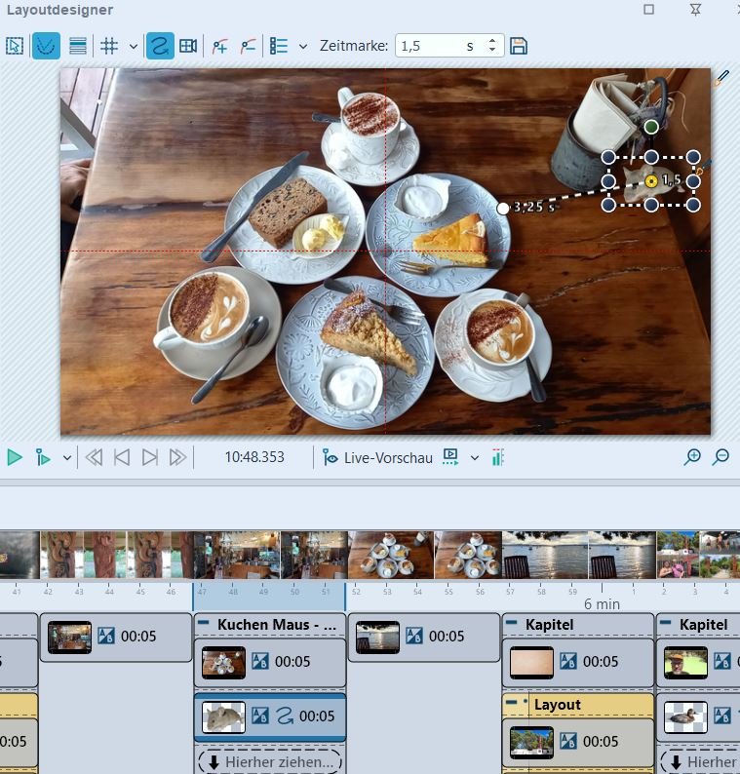
Task: Click the 3,25 s motion path marker
Action: [x=502, y=209]
